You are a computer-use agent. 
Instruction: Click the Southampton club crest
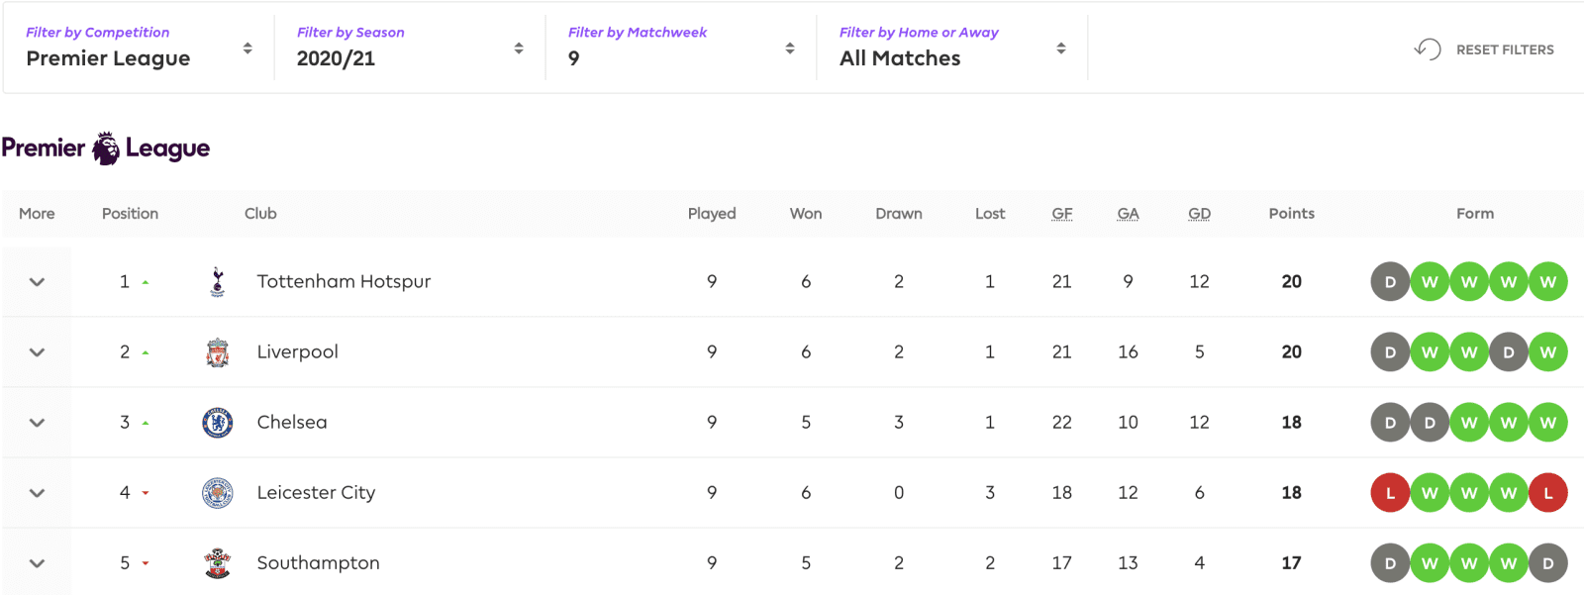pos(218,563)
